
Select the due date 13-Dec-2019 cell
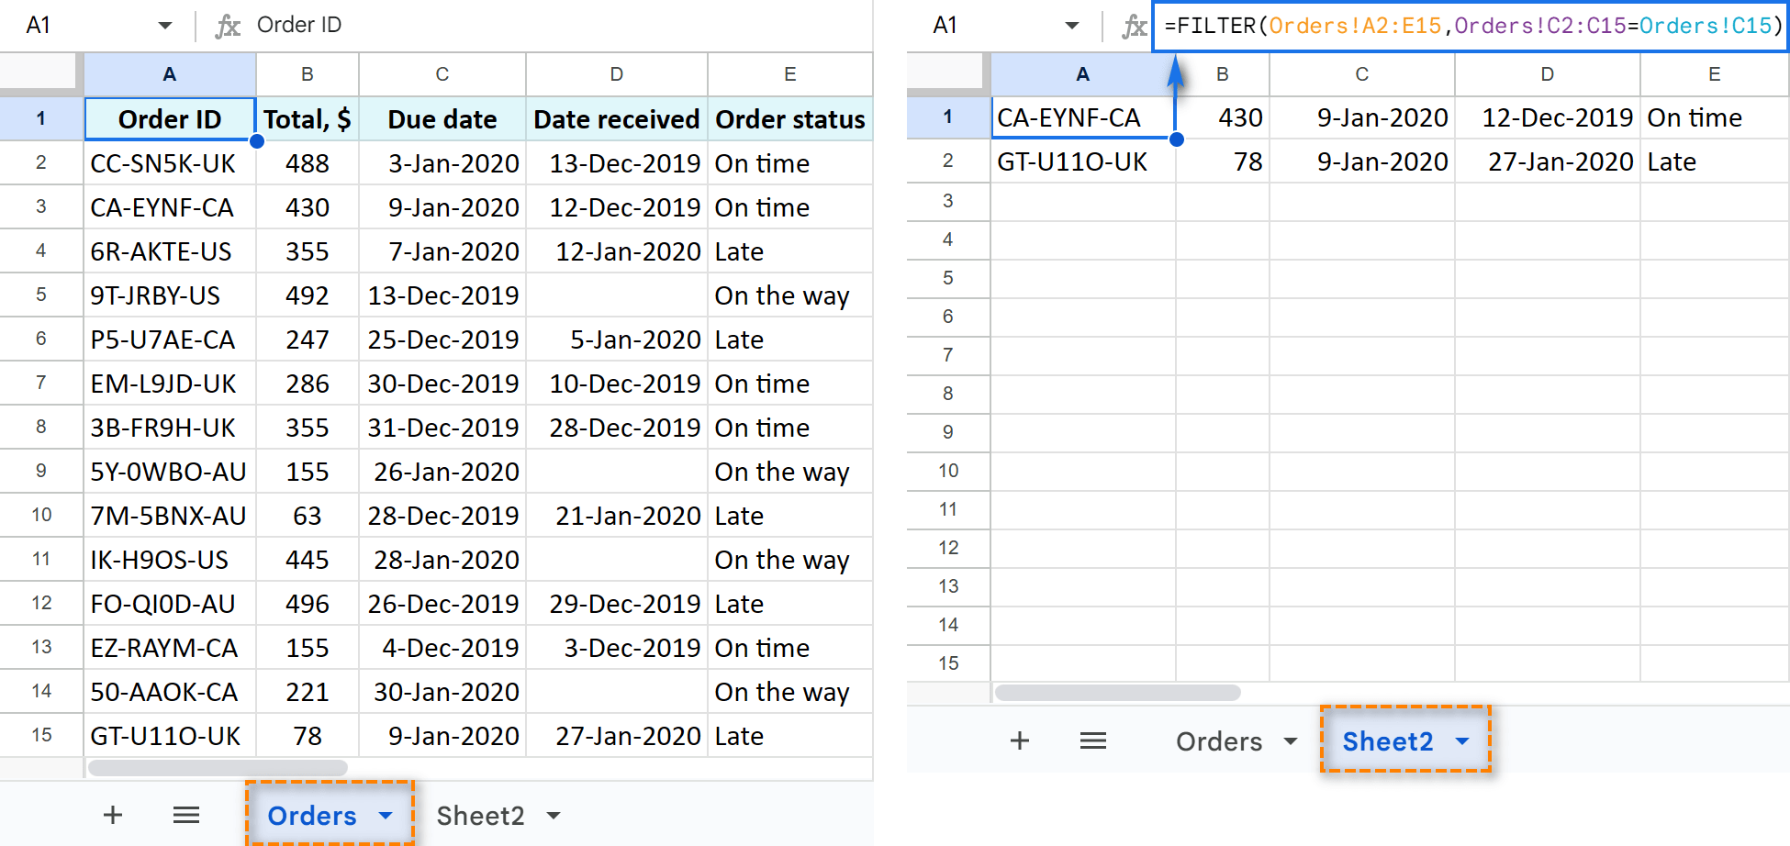pos(442,295)
